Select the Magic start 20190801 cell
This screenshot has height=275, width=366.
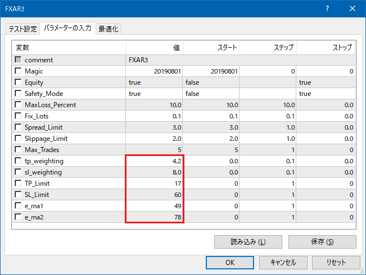(x=211, y=71)
